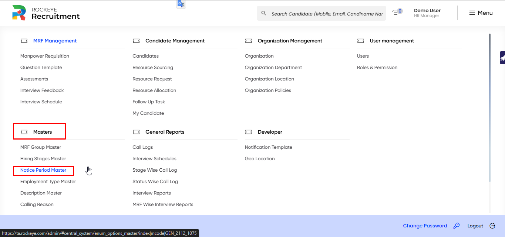Open Question Template
This screenshot has height=237, width=505.
41,68
